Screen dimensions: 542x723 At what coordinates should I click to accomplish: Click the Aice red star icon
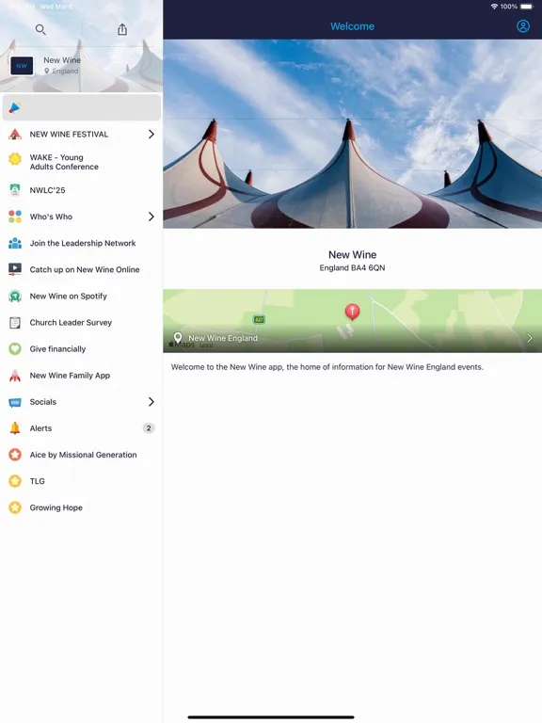point(15,455)
